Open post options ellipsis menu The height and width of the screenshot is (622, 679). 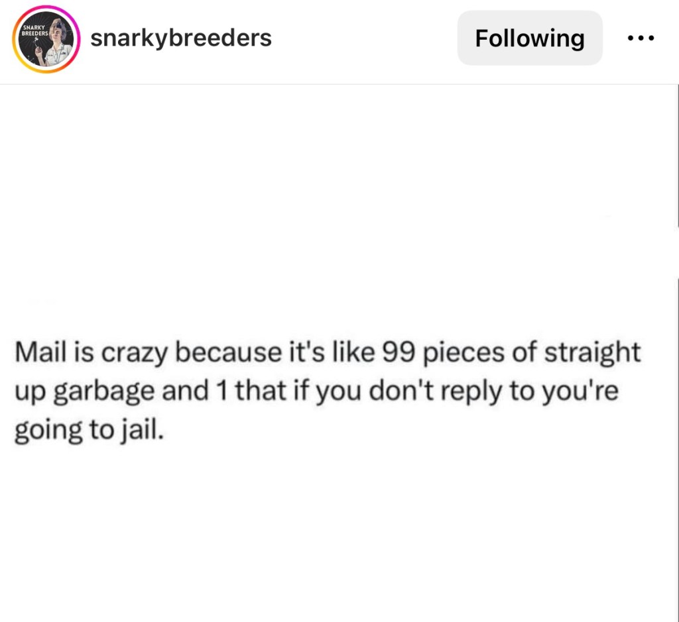point(641,38)
